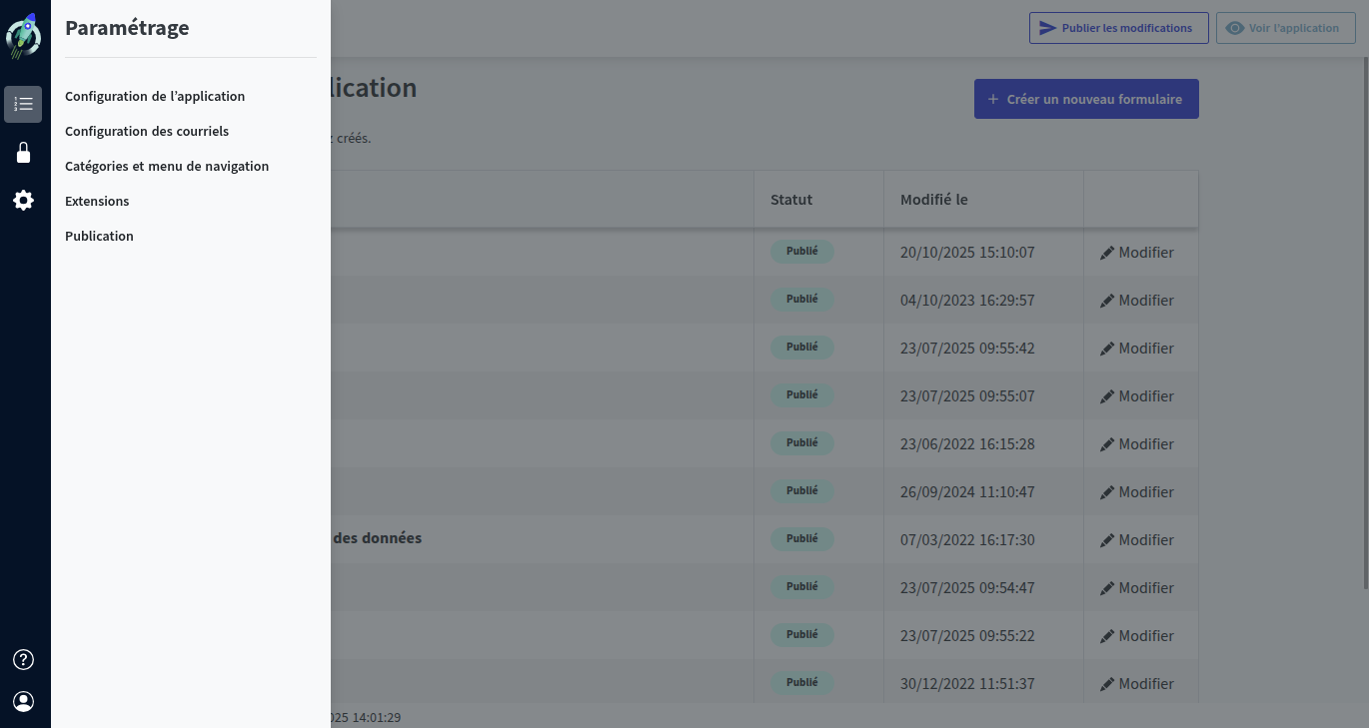Select the Publication menu entry
Viewport: 1369px width, 728px height.
99,237
